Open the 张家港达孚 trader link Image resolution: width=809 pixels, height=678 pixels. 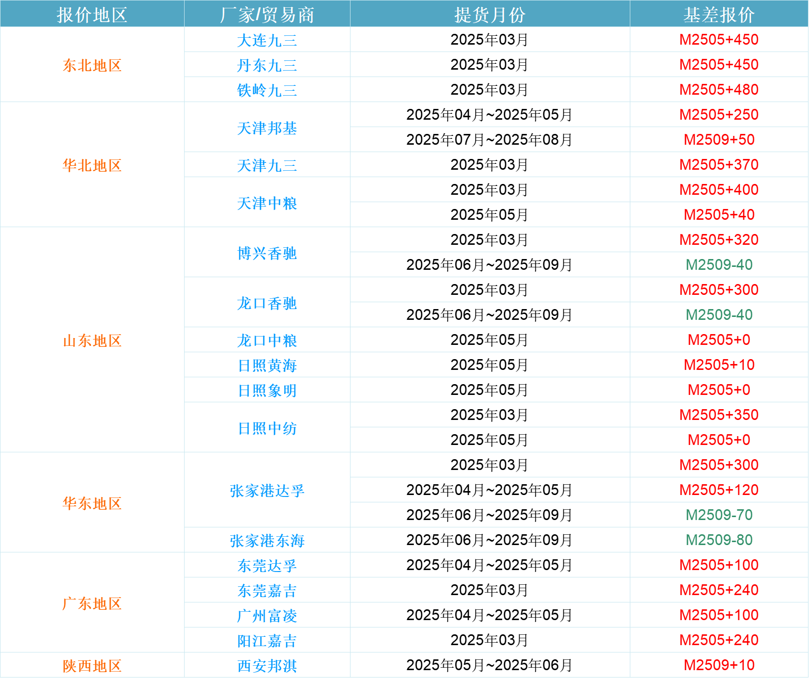tap(267, 491)
